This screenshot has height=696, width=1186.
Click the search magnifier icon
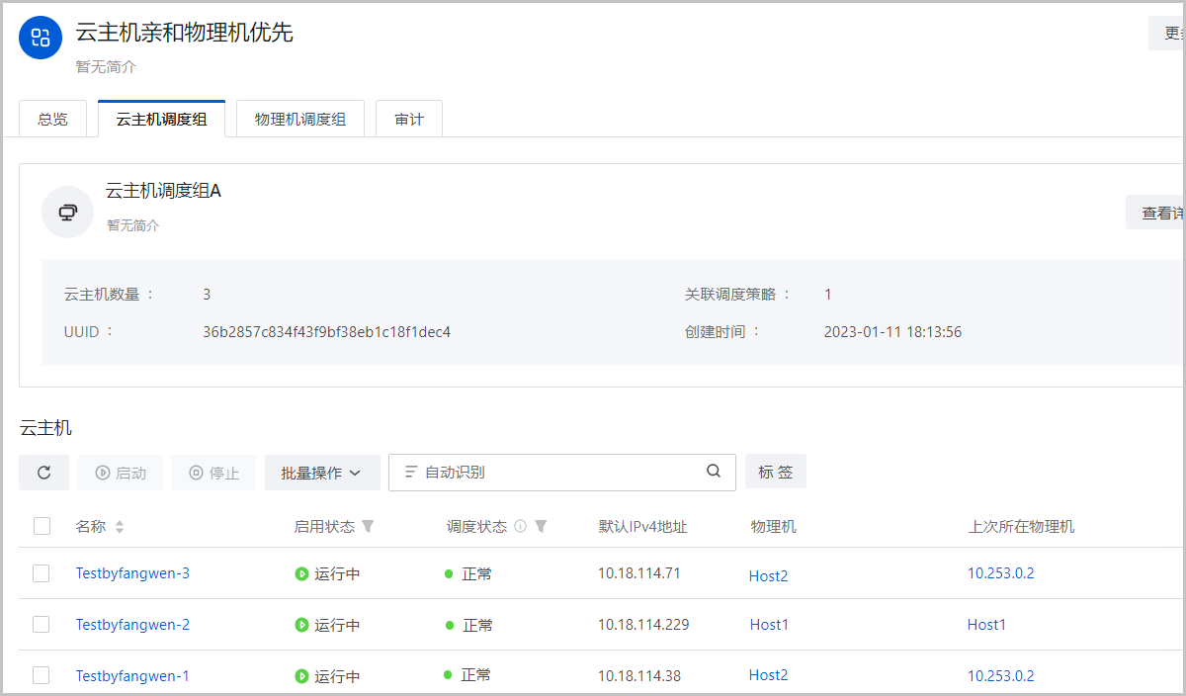pos(714,472)
